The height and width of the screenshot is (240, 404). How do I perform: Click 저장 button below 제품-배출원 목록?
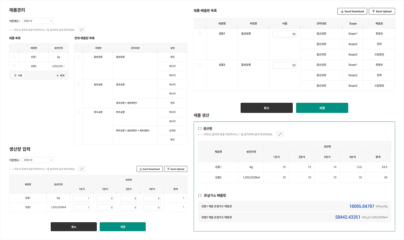(x=322, y=108)
